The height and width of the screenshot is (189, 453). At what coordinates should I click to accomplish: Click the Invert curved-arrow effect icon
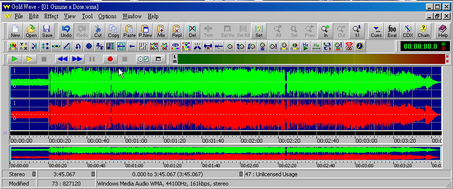pos(78,46)
